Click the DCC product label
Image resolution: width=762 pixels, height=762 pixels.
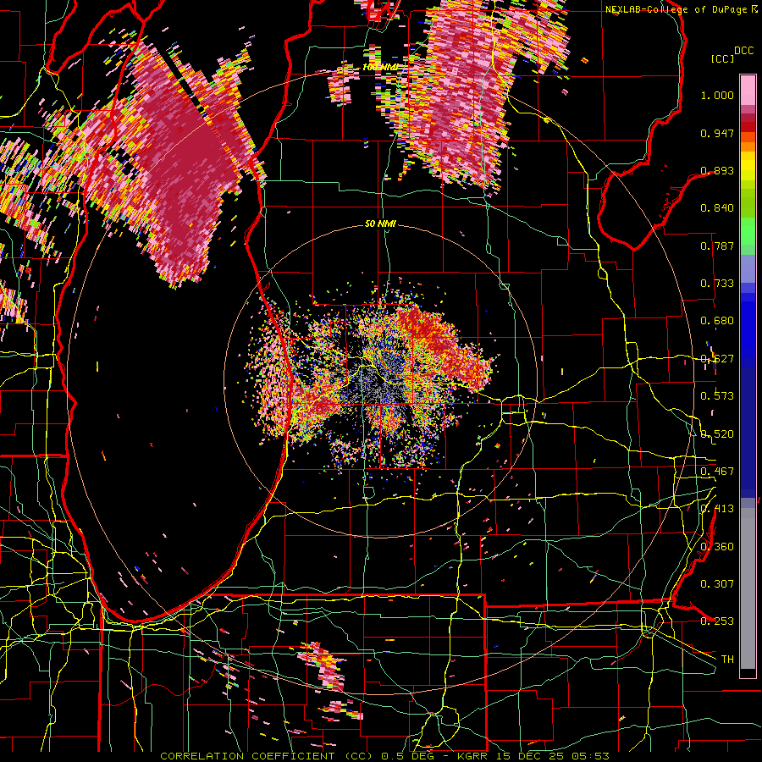(744, 51)
